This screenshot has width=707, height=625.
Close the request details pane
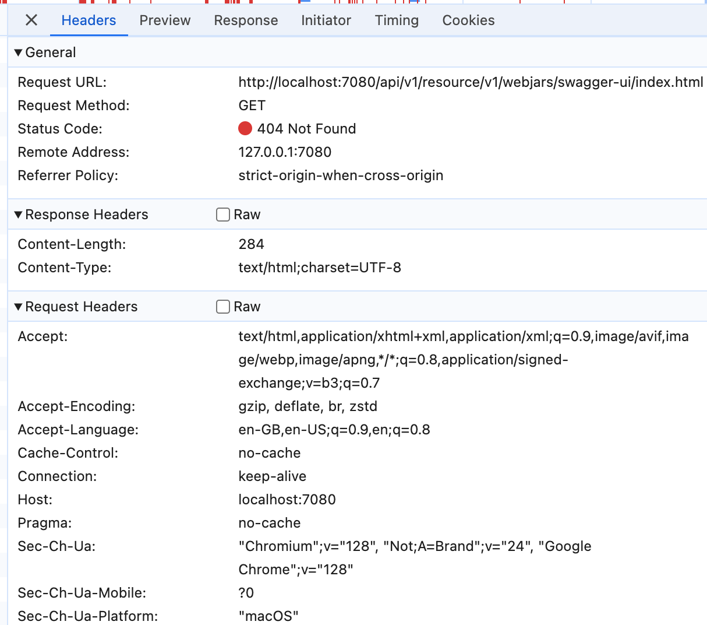click(x=31, y=20)
